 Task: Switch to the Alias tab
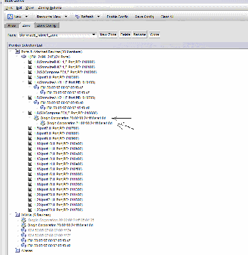(x=11, y=25)
